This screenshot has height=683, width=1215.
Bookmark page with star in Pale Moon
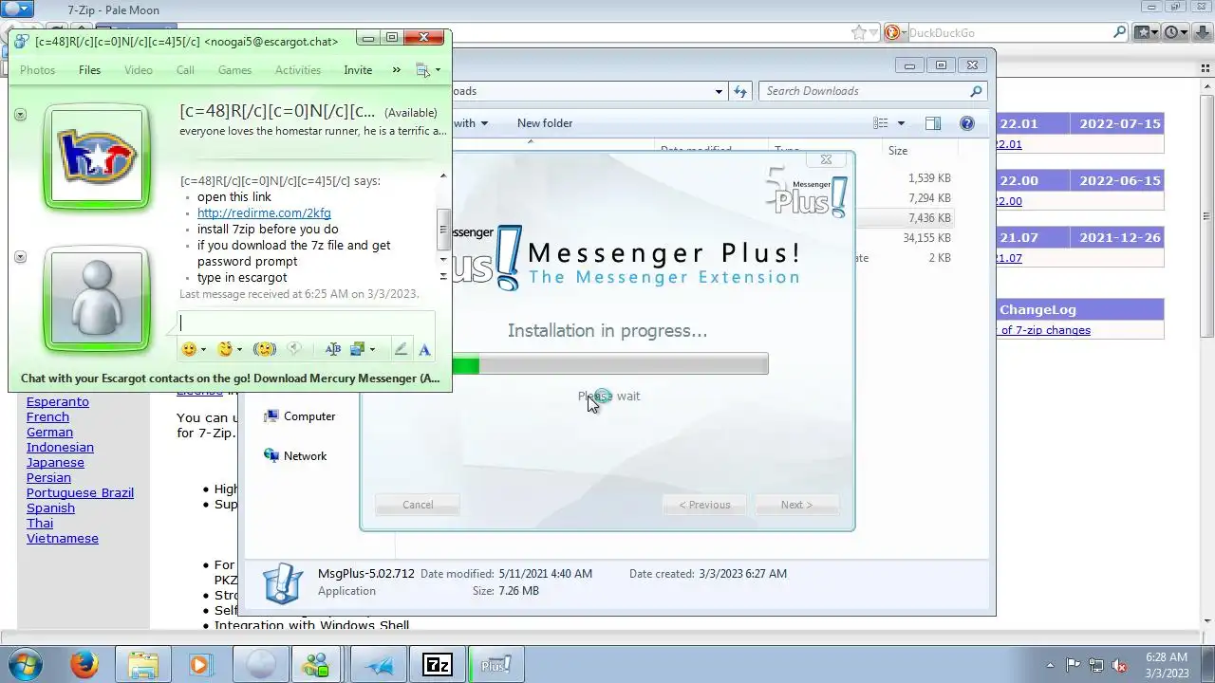859,32
